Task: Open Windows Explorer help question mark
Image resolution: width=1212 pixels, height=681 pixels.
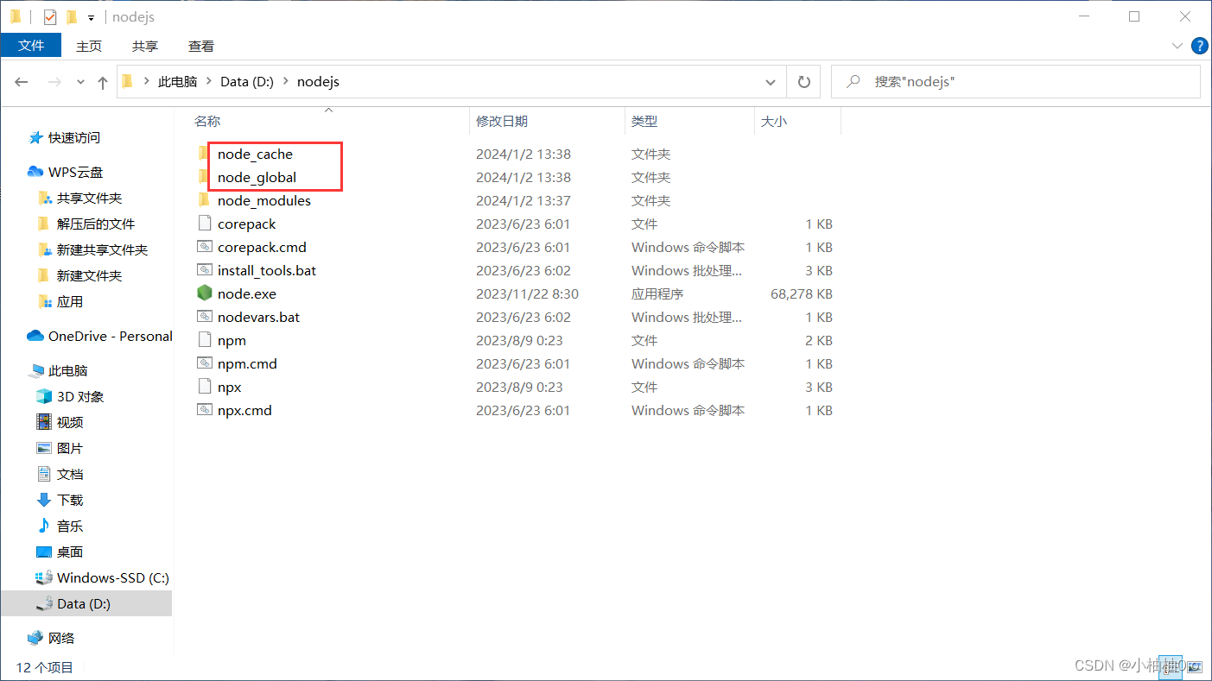Action: pos(1199,46)
